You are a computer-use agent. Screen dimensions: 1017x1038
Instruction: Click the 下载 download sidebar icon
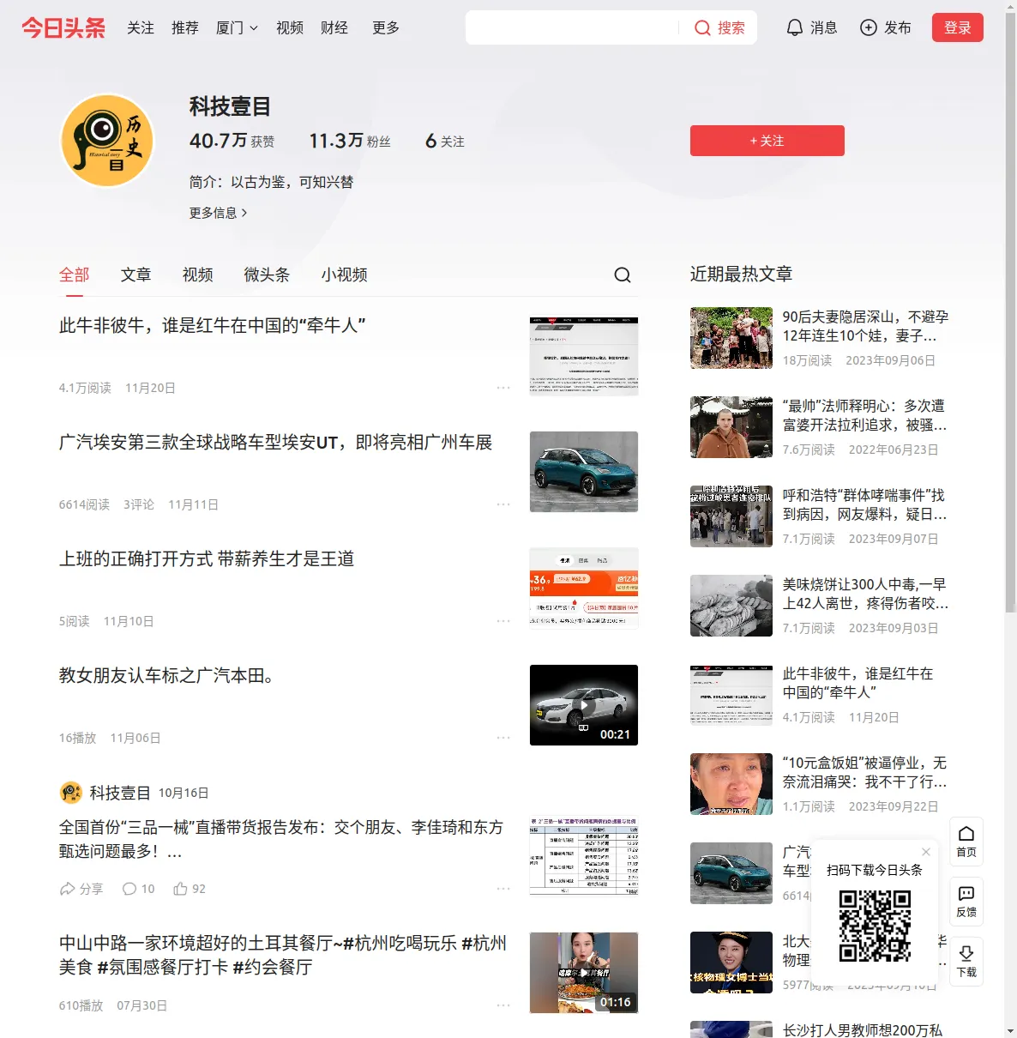pos(966,962)
